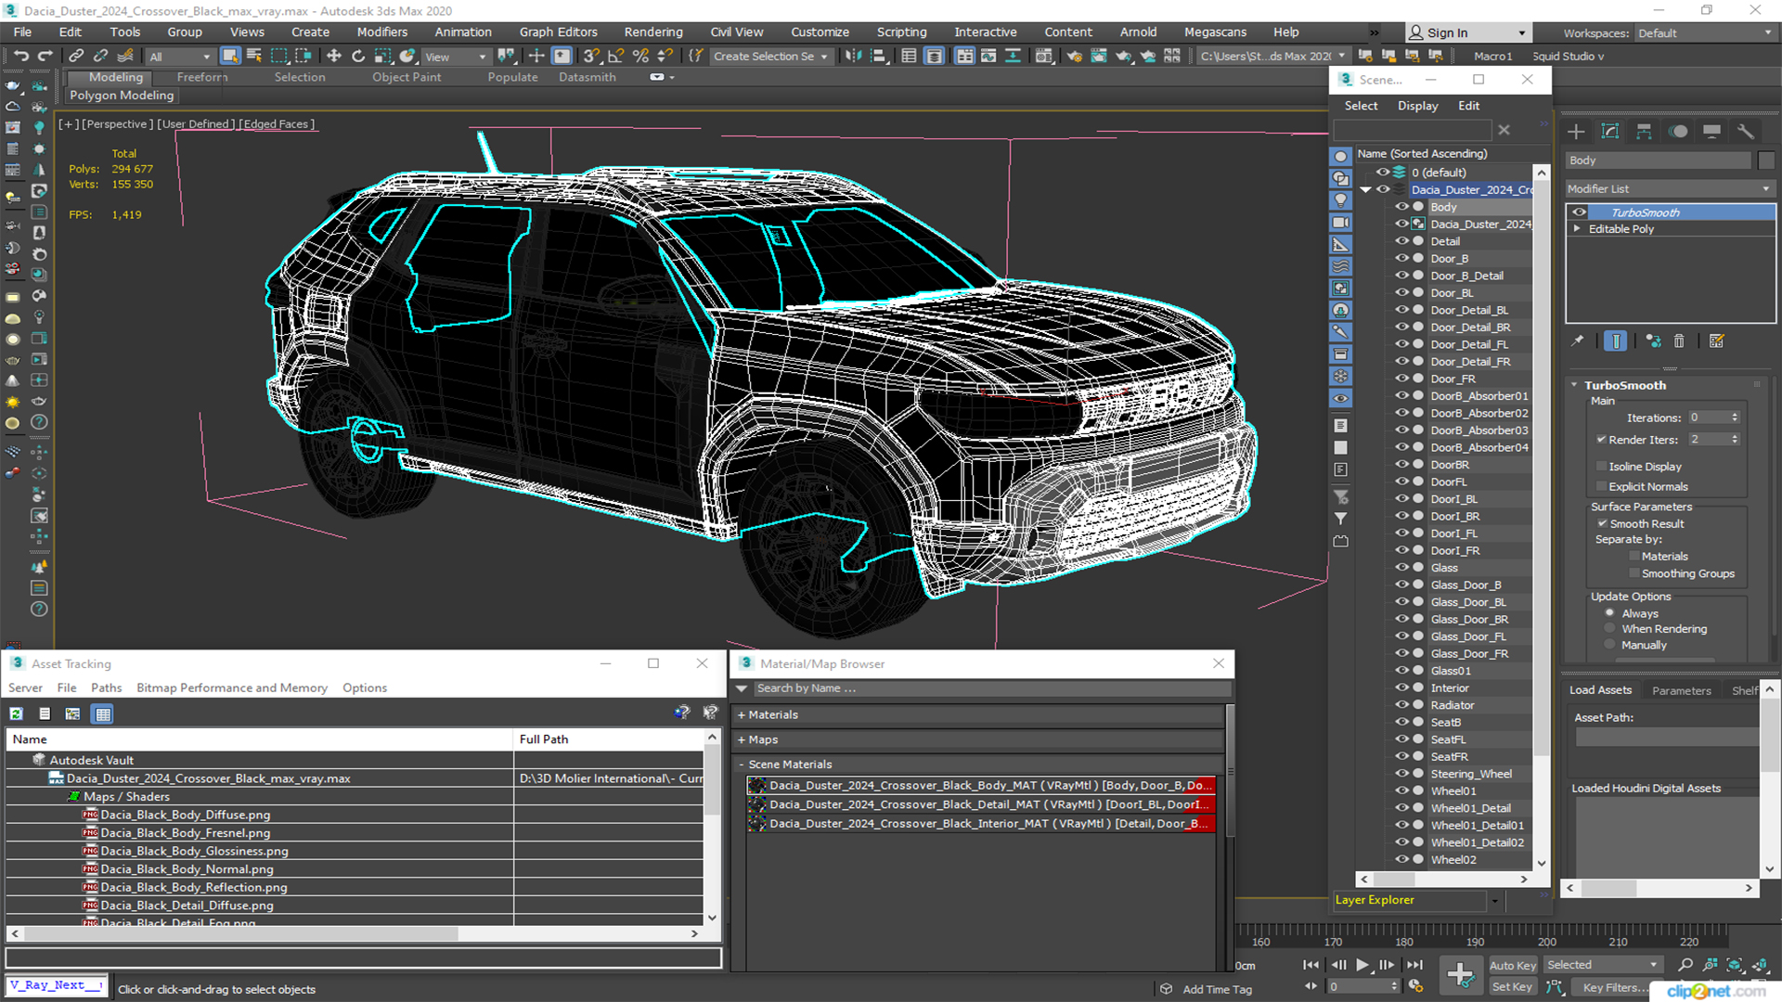This screenshot has width=1782, height=1002.
Task: Hide the Body object eye icon
Action: click(1402, 207)
